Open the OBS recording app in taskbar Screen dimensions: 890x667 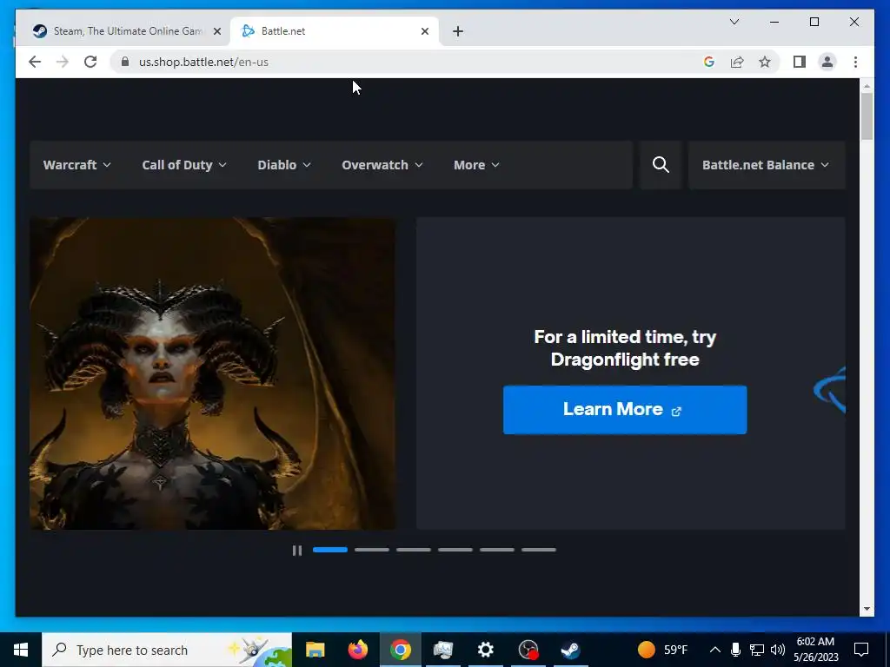(x=528, y=650)
